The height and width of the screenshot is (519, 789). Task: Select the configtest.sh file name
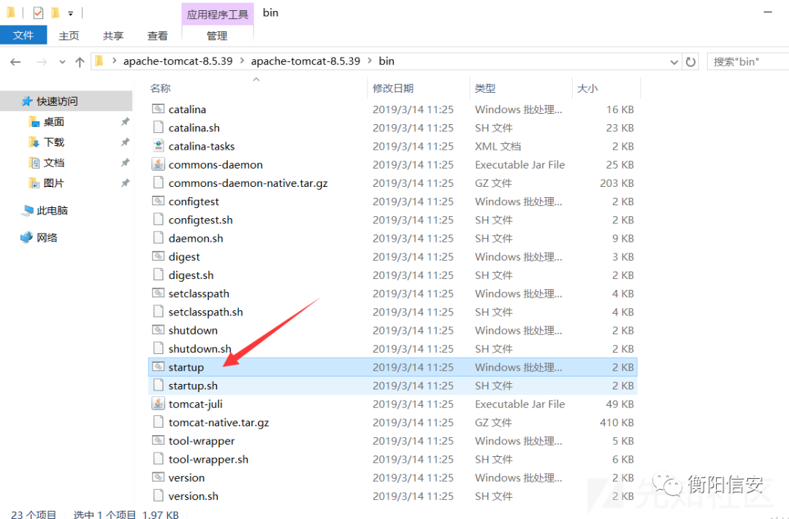[x=200, y=220]
